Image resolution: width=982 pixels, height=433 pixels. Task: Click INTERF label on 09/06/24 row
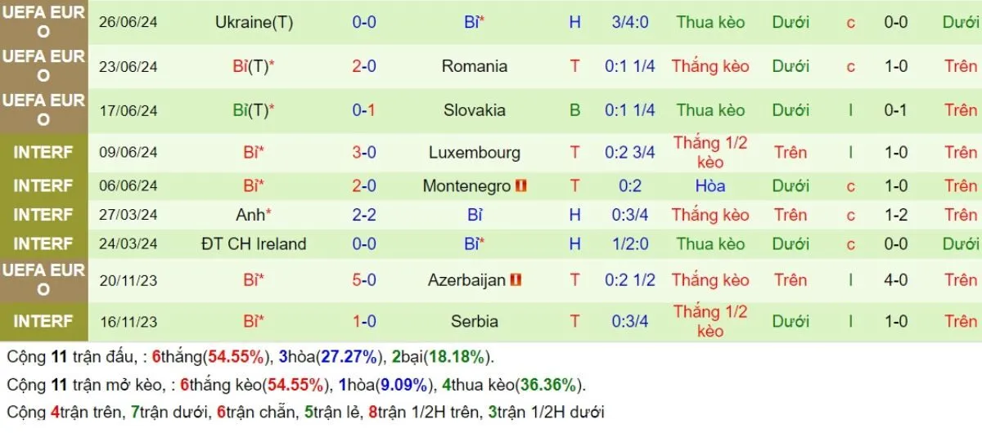[x=43, y=152]
